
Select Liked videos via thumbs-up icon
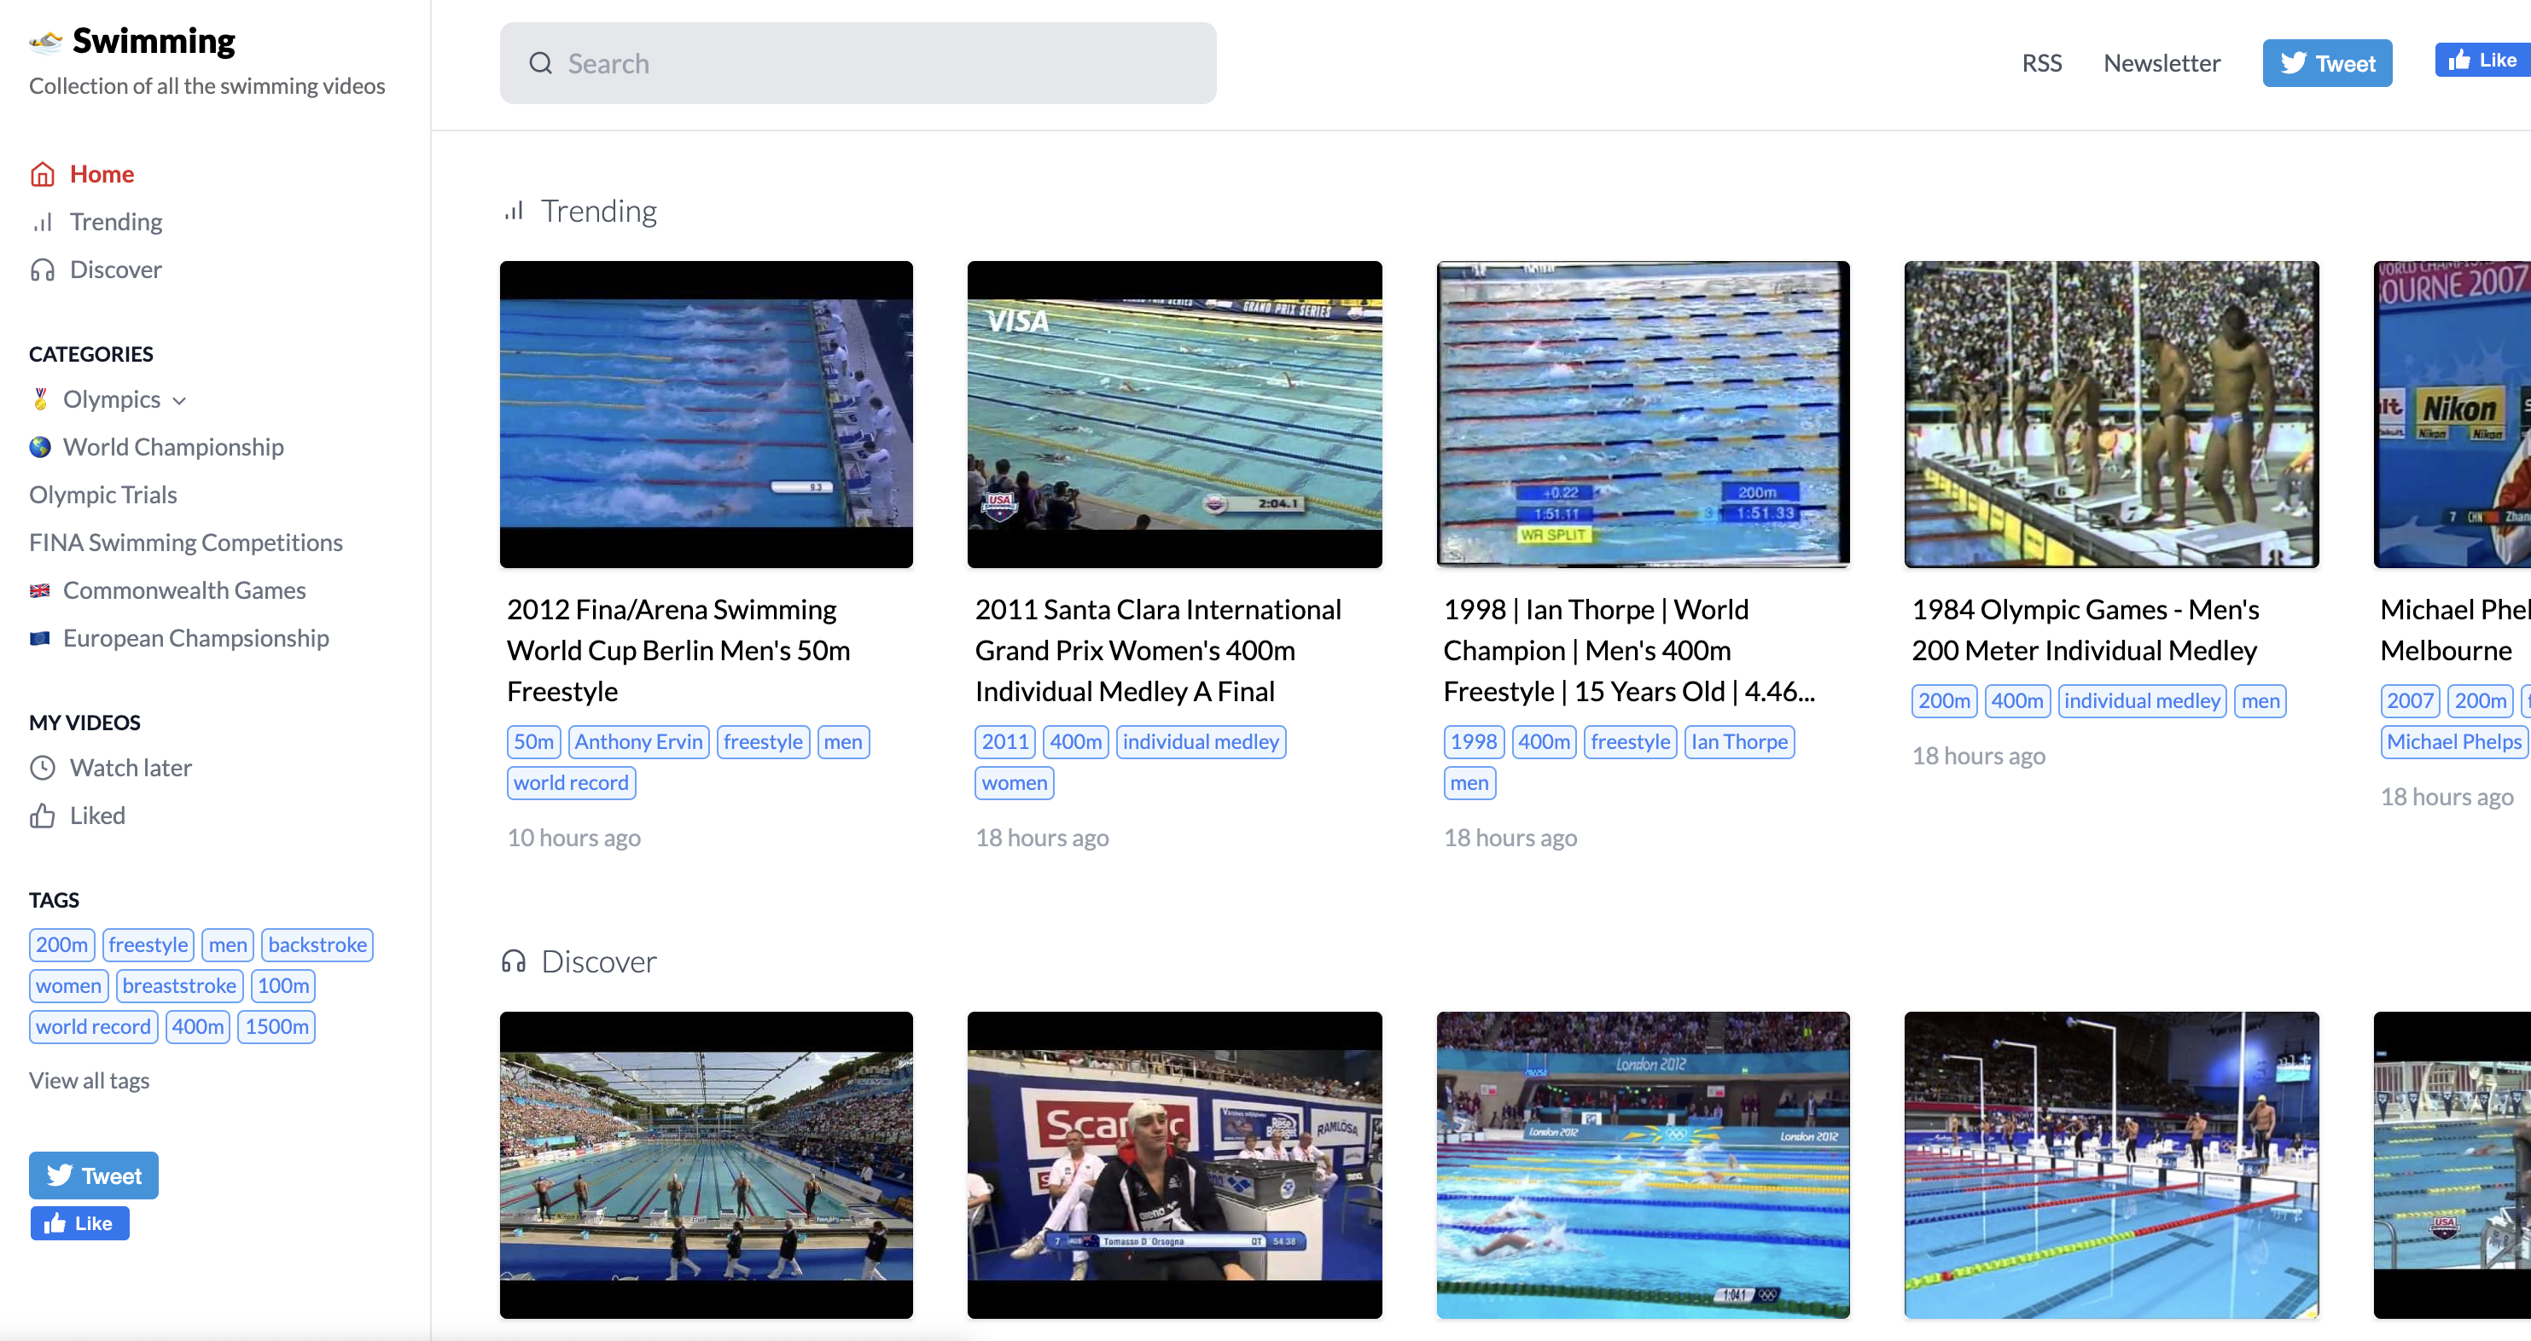click(x=44, y=816)
